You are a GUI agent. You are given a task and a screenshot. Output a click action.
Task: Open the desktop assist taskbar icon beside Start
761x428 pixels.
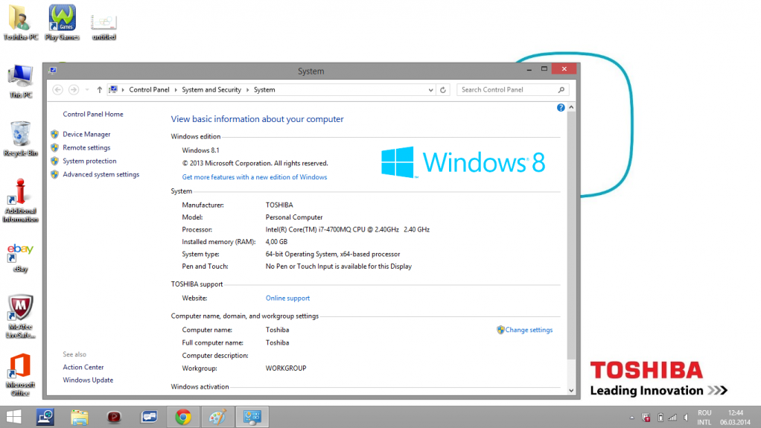(x=45, y=418)
